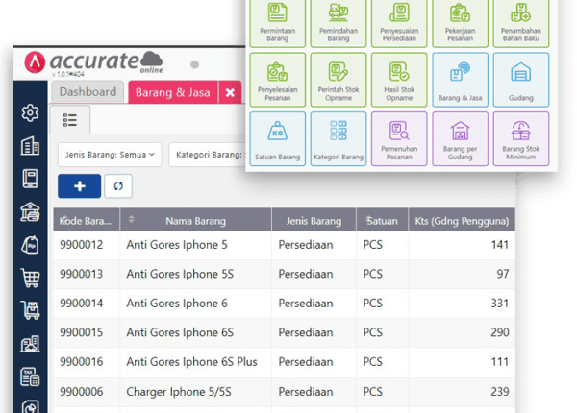Open the Barang per Gudang report tile
The image size is (577, 413).
459,139
